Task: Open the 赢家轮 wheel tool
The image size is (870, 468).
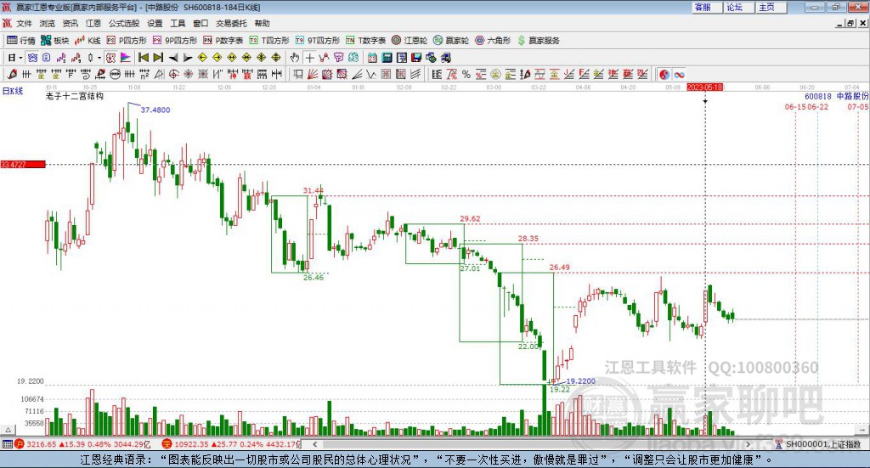Action: click(451, 41)
